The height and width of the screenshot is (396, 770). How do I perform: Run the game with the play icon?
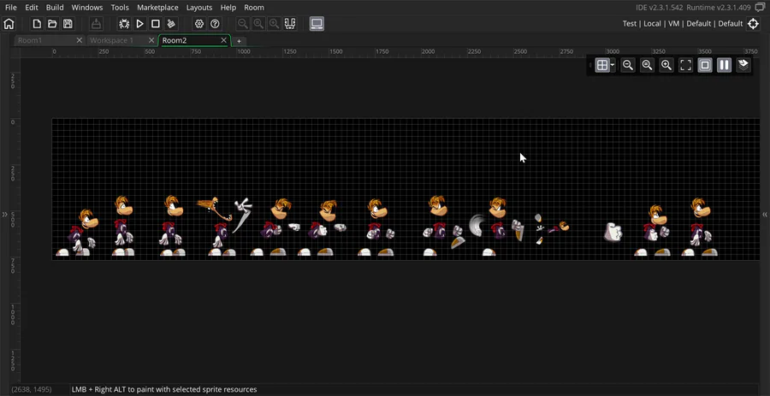pos(140,24)
